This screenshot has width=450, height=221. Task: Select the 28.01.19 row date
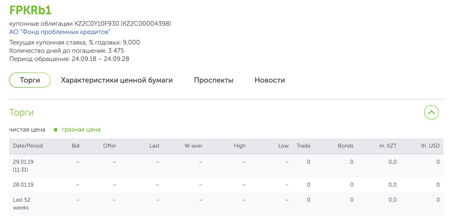(x=23, y=185)
